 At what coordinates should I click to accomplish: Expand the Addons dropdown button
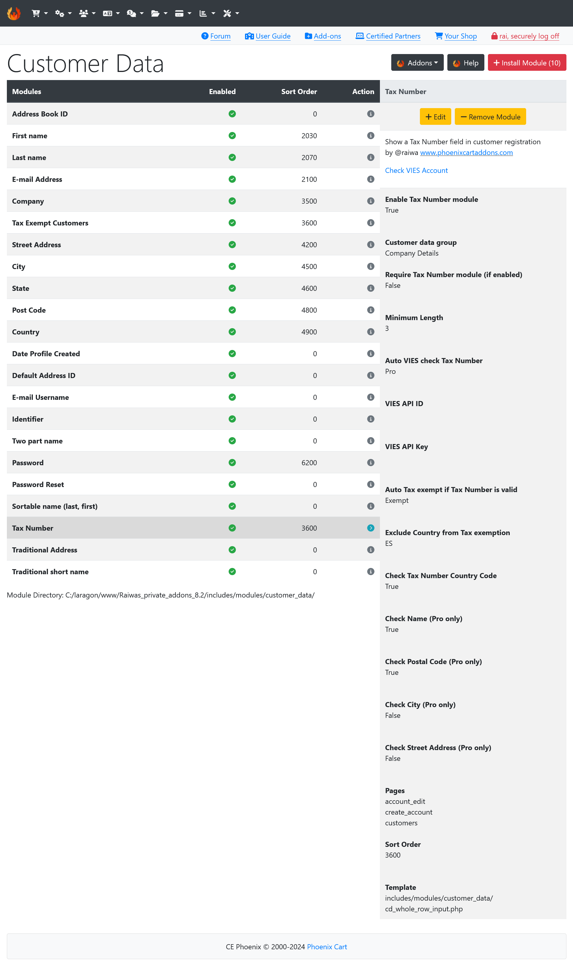(x=418, y=63)
